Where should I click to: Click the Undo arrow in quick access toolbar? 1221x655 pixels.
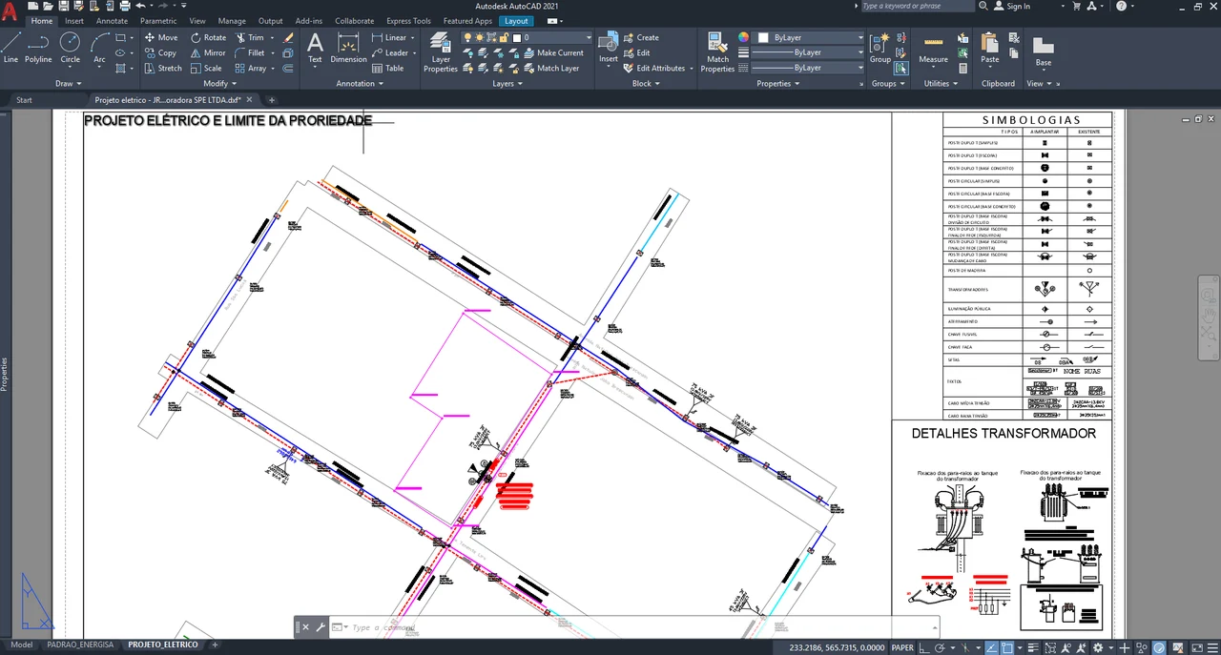pos(139,6)
